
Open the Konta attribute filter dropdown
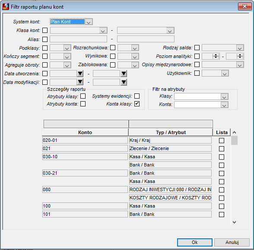pos(224,105)
